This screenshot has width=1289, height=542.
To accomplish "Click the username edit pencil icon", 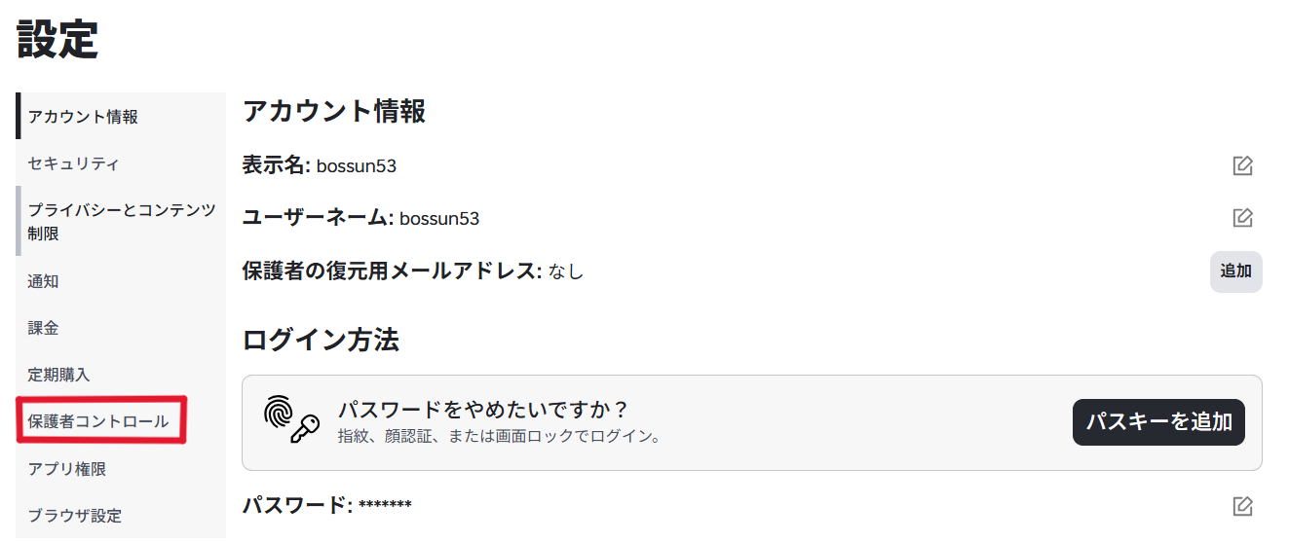I will click(x=1242, y=217).
